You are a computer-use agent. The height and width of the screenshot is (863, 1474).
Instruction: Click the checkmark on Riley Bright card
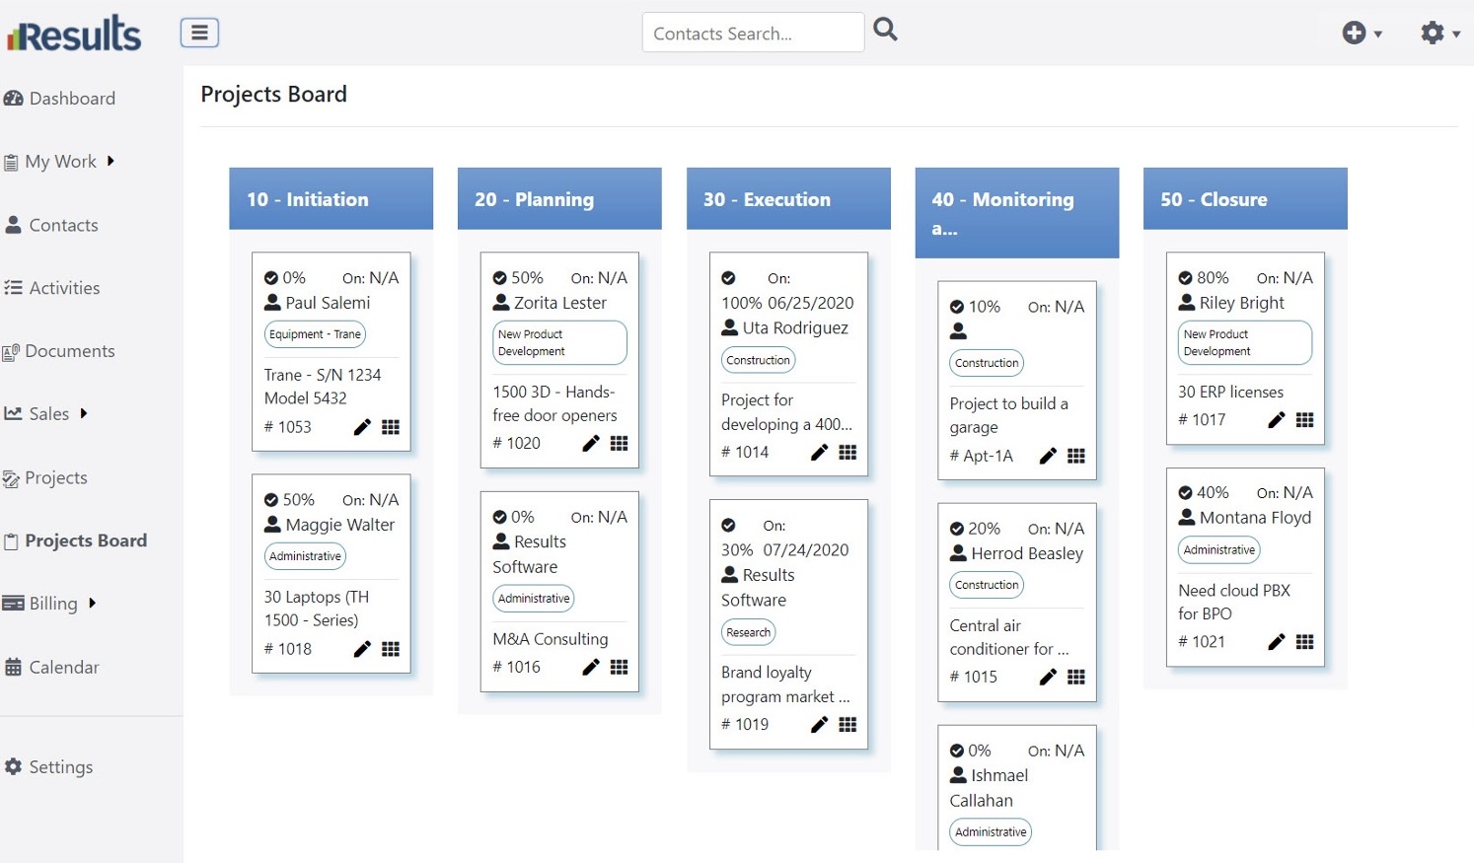coord(1186,278)
